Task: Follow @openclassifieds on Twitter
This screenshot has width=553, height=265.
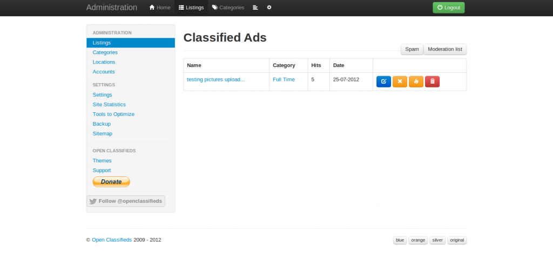Action: (x=126, y=201)
